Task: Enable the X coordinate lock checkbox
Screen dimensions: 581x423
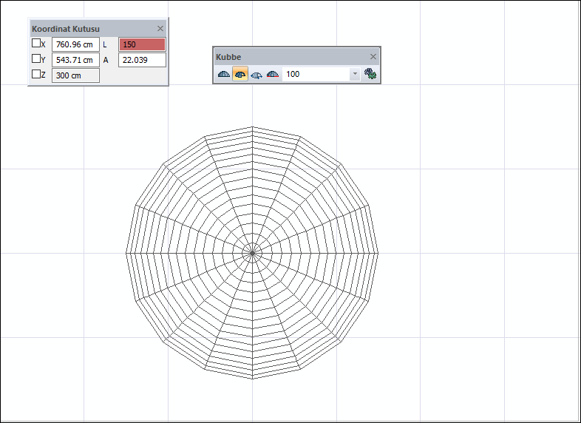Action: [x=36, y=44]
